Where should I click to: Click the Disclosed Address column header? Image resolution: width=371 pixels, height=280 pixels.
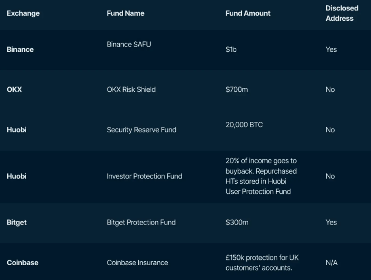click(342, 13)
